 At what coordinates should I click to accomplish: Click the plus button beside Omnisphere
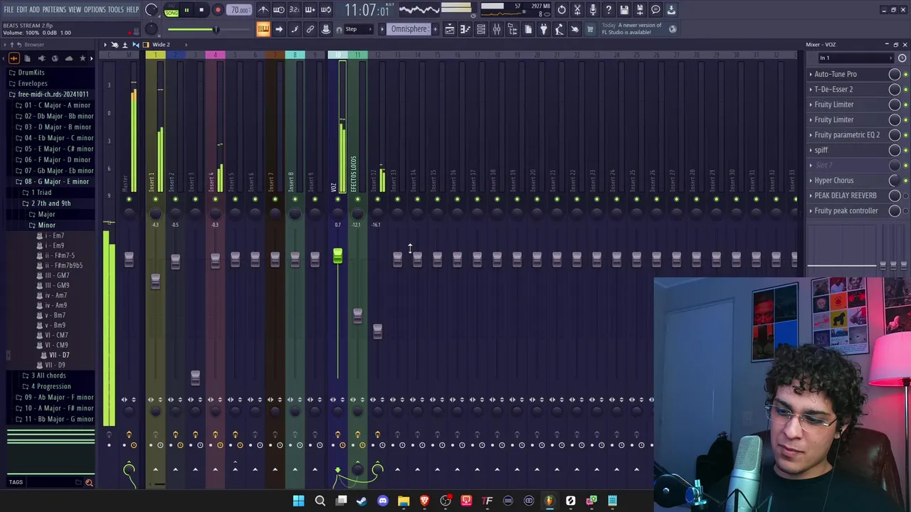point(436,29)
